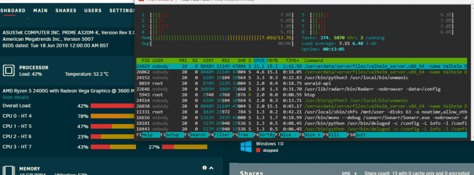Sort by the CPU% column header
The width and height of the screenshot is (474, 175).
pos(260,61)
